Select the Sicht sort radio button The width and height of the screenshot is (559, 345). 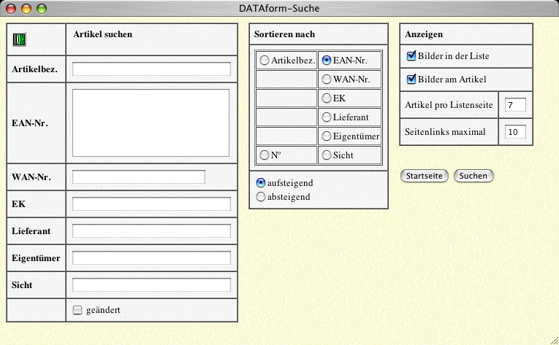(327, 155)
